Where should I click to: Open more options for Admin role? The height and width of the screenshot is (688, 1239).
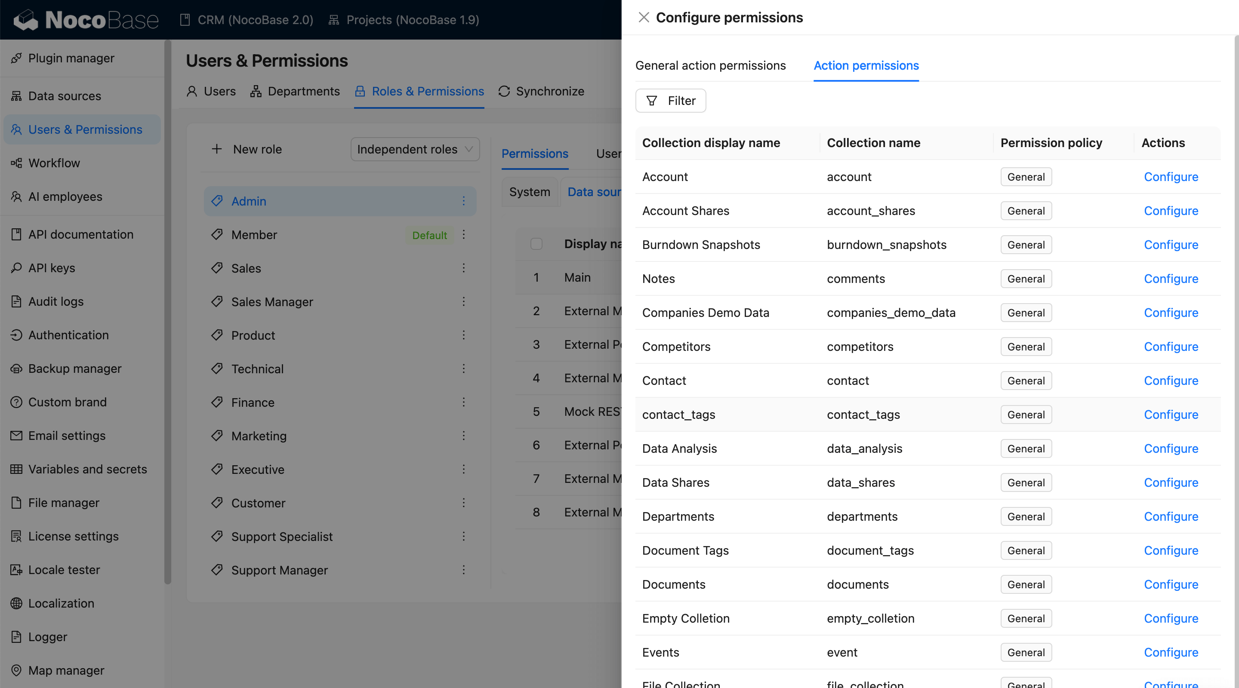[x=464, y=201]
